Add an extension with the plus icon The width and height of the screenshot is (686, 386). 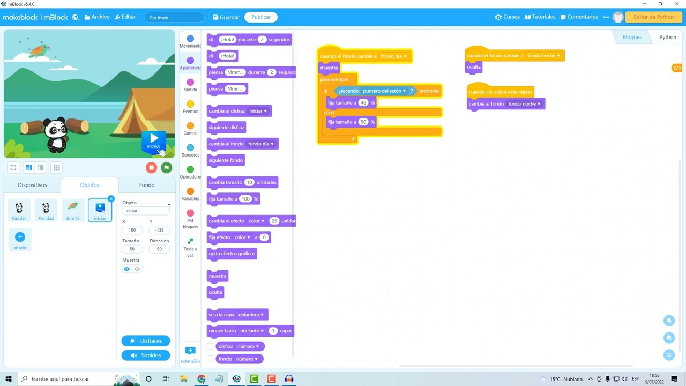190,351
